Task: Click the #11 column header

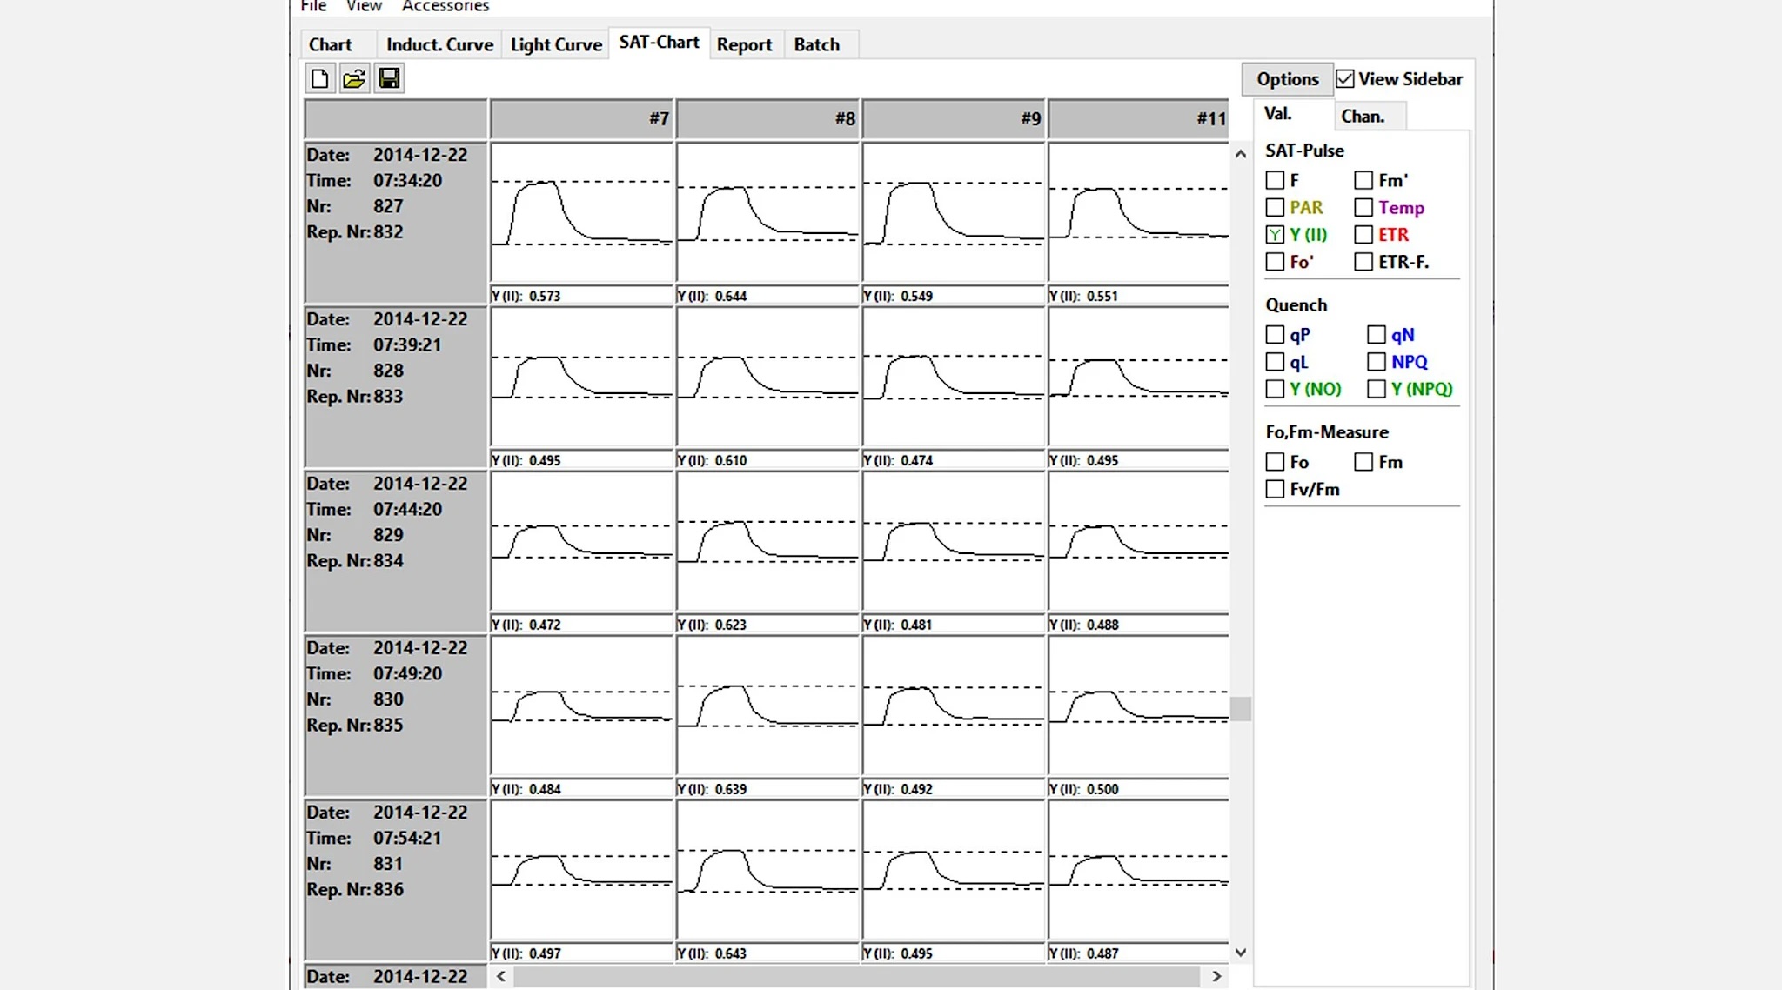Action: [1138, 118]
